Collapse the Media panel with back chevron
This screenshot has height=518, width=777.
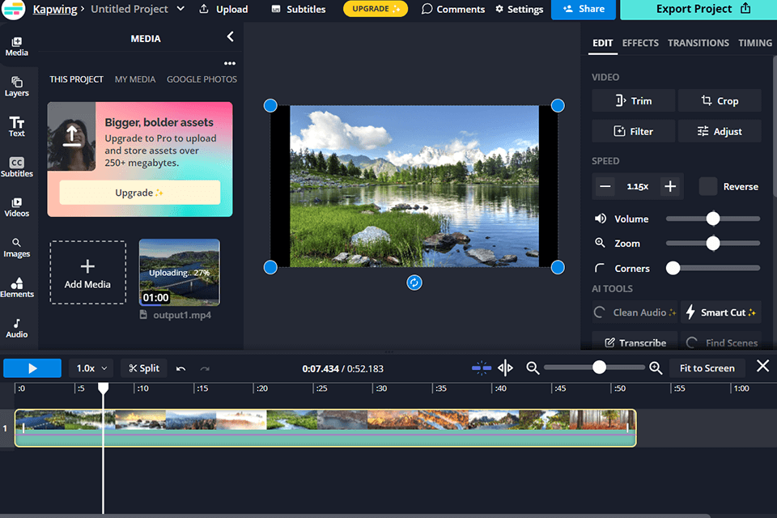[x=231, y=36]
